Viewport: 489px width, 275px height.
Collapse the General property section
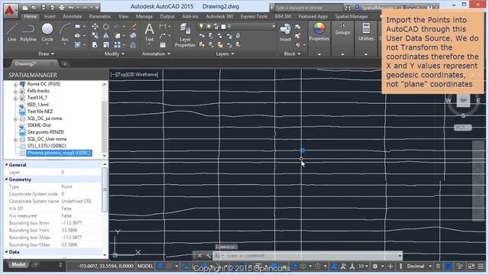pyautogui.click(x=6, y=165)
